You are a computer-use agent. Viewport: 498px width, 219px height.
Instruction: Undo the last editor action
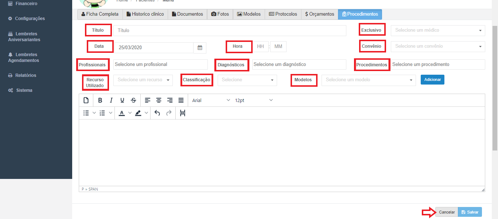pyautogui.click(x=157, y=113)
